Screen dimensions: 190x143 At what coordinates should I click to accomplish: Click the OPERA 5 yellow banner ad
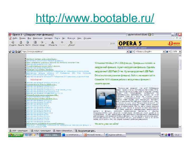coord(150,45)
